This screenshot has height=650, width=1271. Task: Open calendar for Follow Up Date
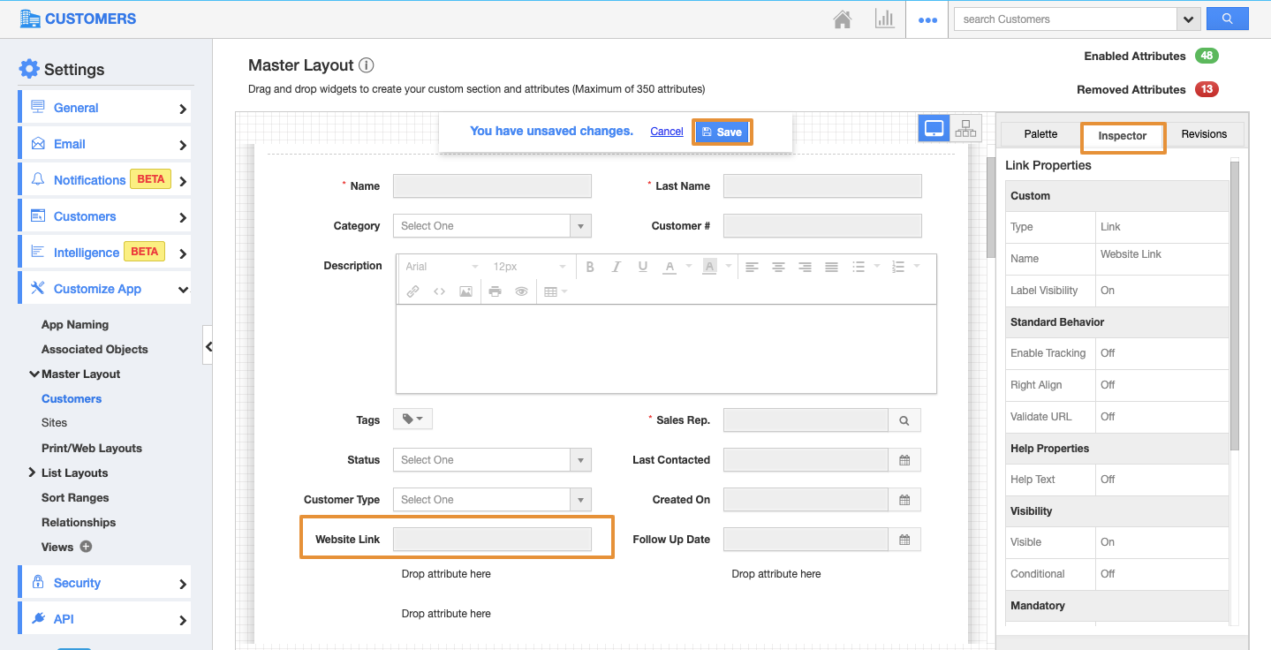pyautogui.click(x=904, y=540)
